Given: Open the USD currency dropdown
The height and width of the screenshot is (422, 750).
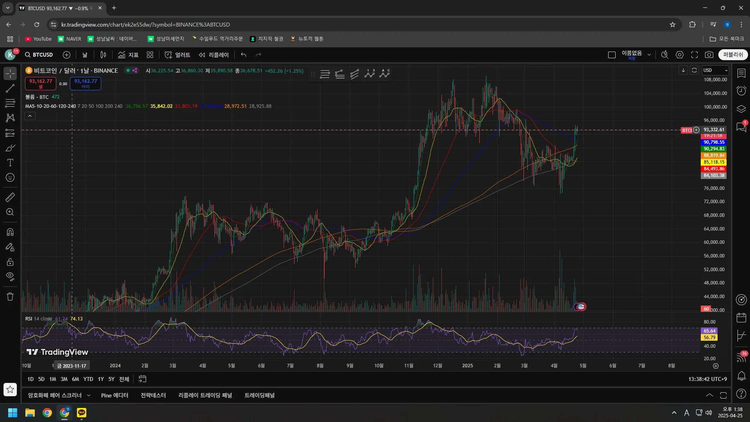Looking at the screenshot, I should coord(715,70).
